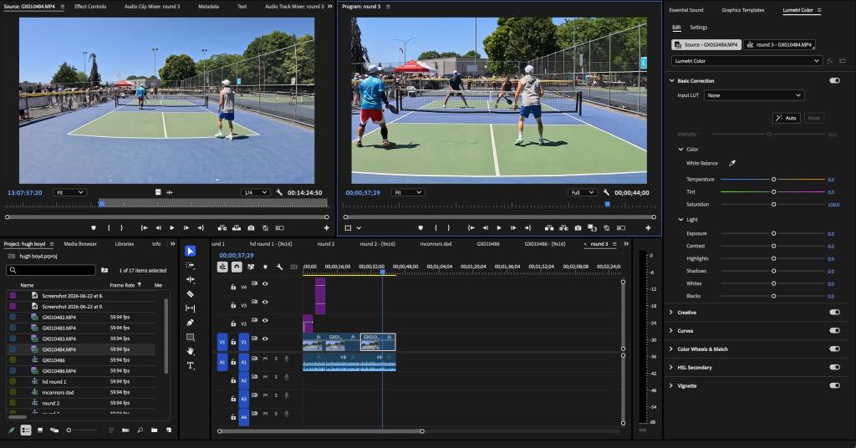Select Source GX010484.MP4 clip button
The width and height of the screenshot is (856, 448).
(706, 45)
